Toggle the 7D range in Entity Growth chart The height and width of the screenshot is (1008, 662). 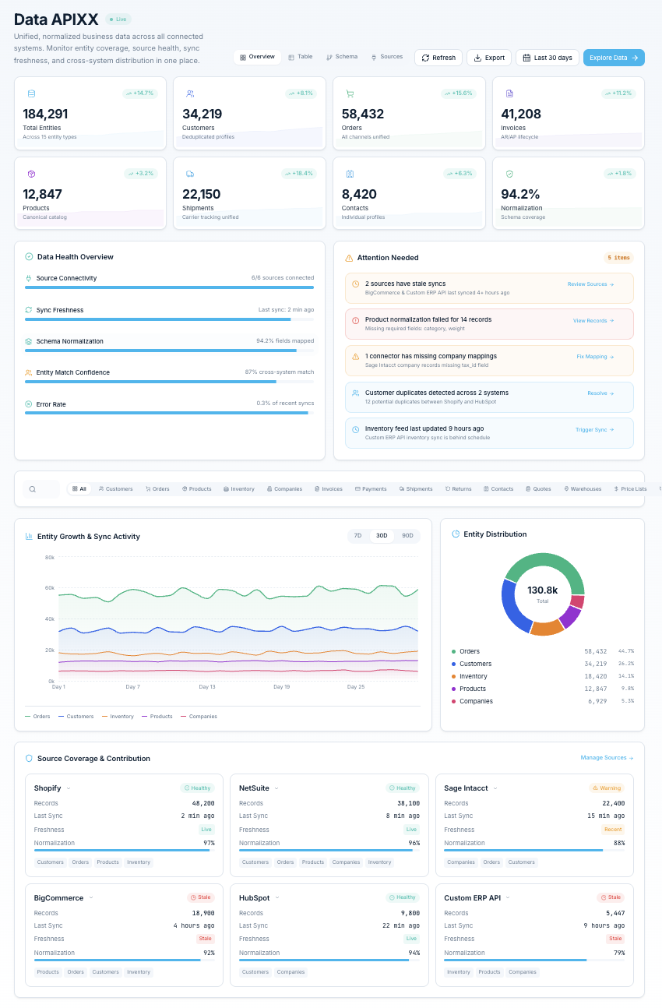click(x=358, y=536)
